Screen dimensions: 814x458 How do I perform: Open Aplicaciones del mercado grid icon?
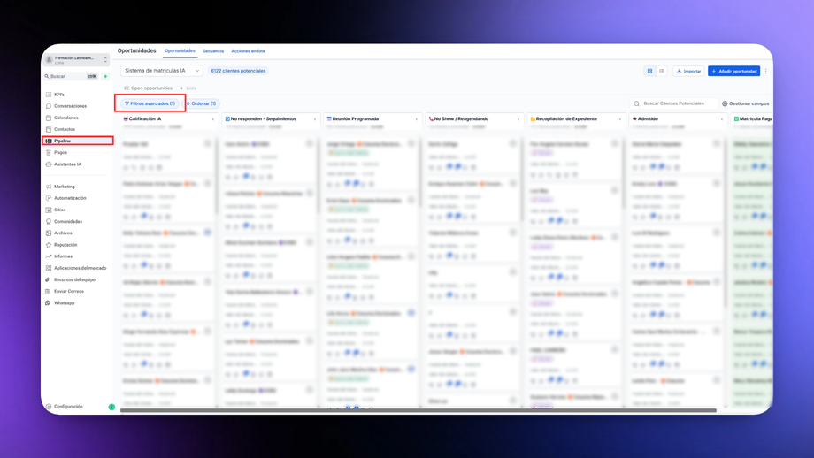click(x=49, y=268)
